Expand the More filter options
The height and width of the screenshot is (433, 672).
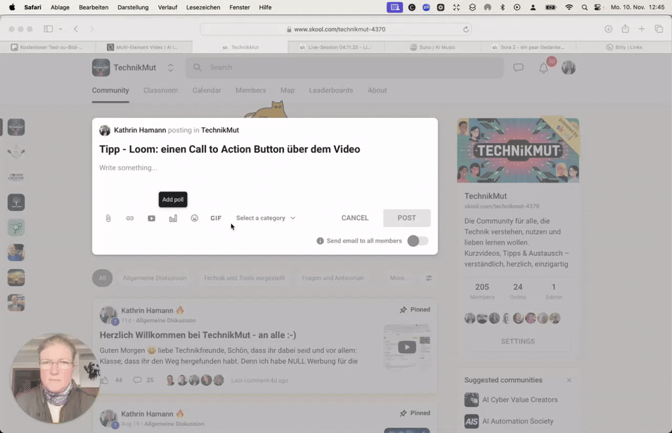click(x=400, y=278)
